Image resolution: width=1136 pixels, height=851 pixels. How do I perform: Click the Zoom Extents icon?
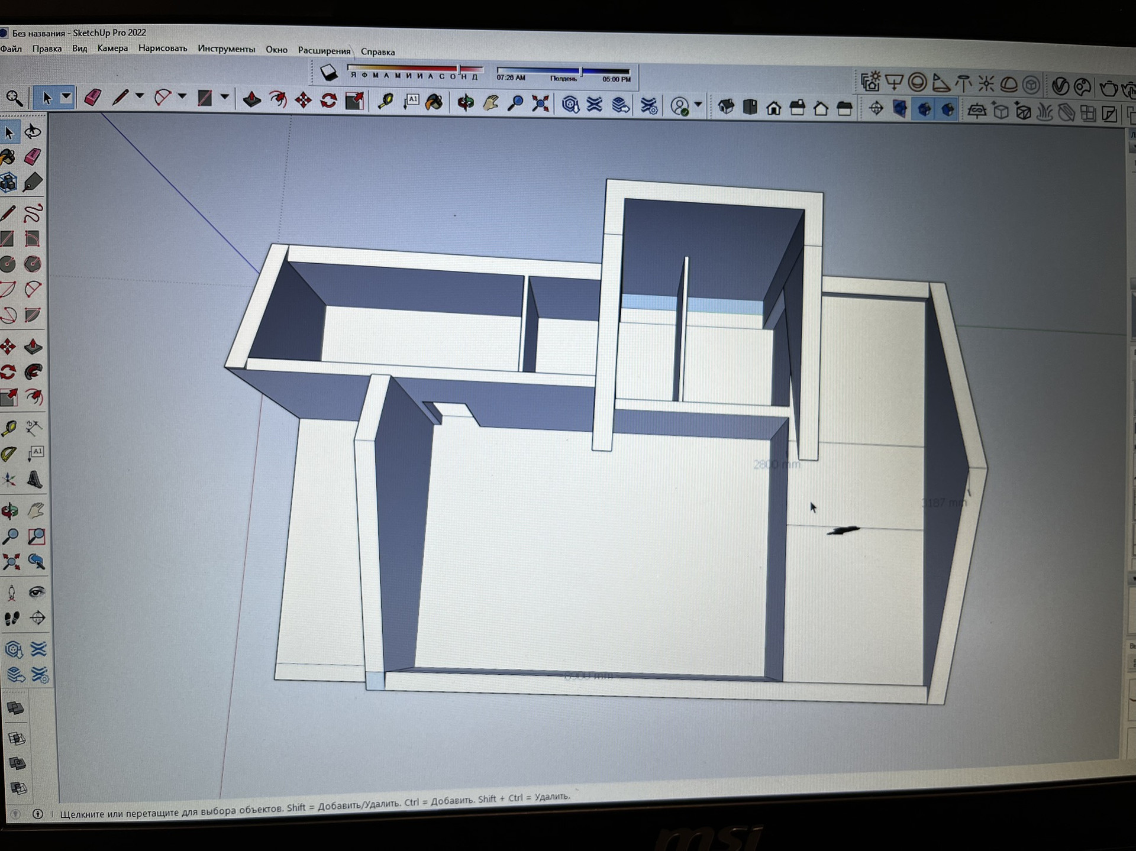coord(540,104)
